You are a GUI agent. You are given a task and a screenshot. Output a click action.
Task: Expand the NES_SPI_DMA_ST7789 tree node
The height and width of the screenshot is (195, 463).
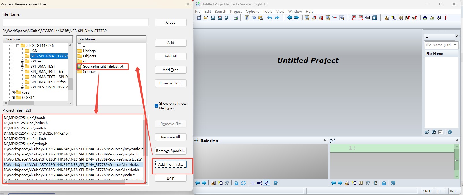pos(22,56)
